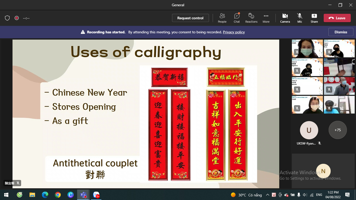Open the Privacy policy link
The image size is (356, 200).
234,32
